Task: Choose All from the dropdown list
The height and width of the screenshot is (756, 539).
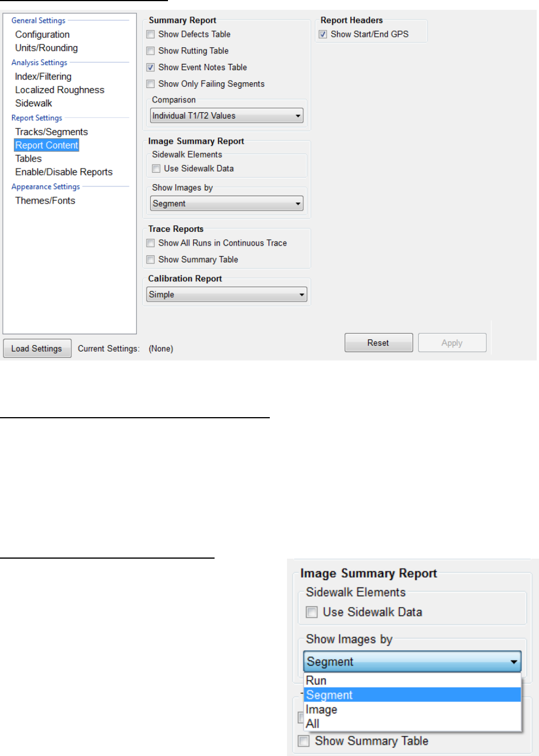Action: pyautogui.click(x=412, y=724)
